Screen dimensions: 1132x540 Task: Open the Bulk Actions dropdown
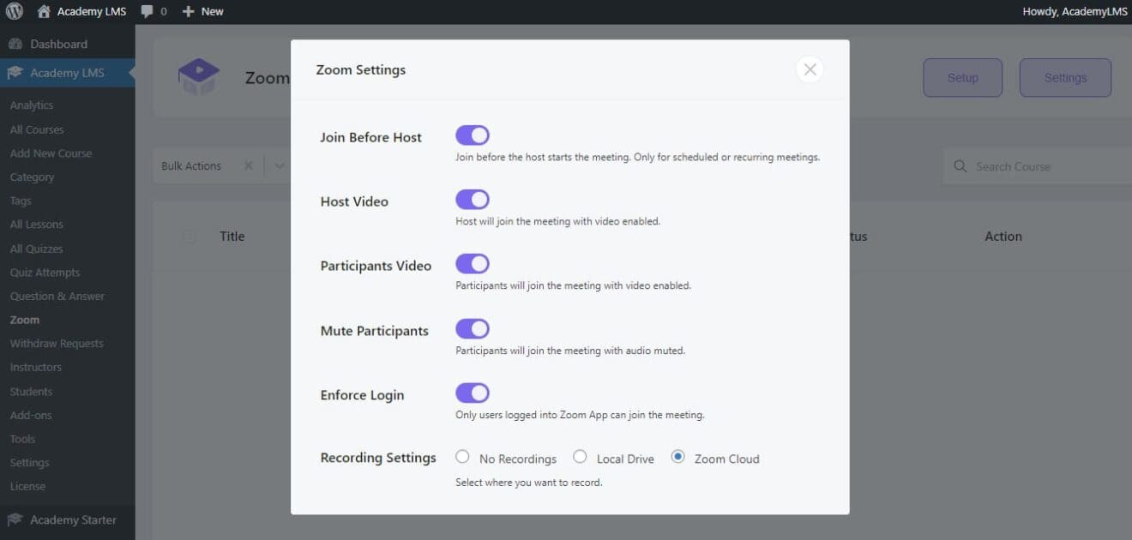[x=192, y=165]
